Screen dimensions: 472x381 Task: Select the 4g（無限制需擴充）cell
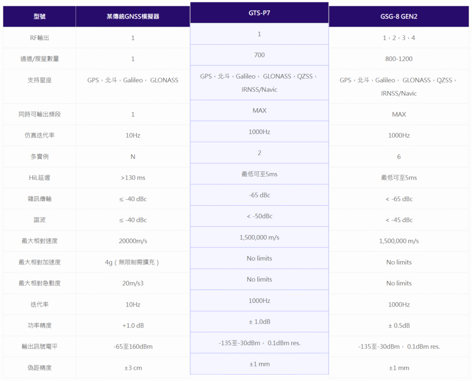[x=132, y=262]
